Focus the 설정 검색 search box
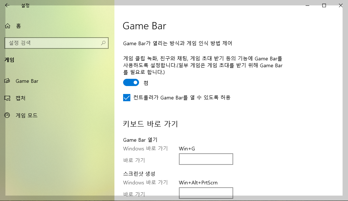 (56, 43)
